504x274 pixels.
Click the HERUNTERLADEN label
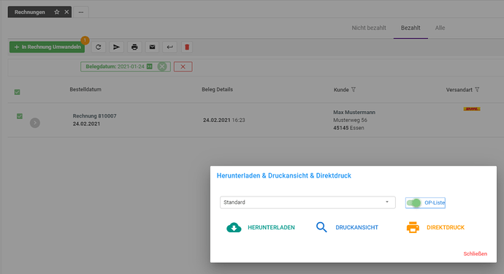[x=271, y=227]
